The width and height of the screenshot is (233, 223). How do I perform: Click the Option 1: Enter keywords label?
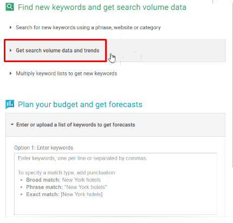(x=44, y=147)
